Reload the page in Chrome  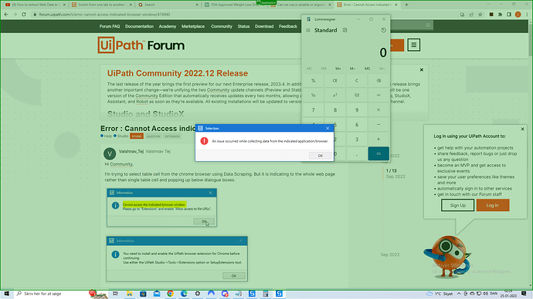24,15
